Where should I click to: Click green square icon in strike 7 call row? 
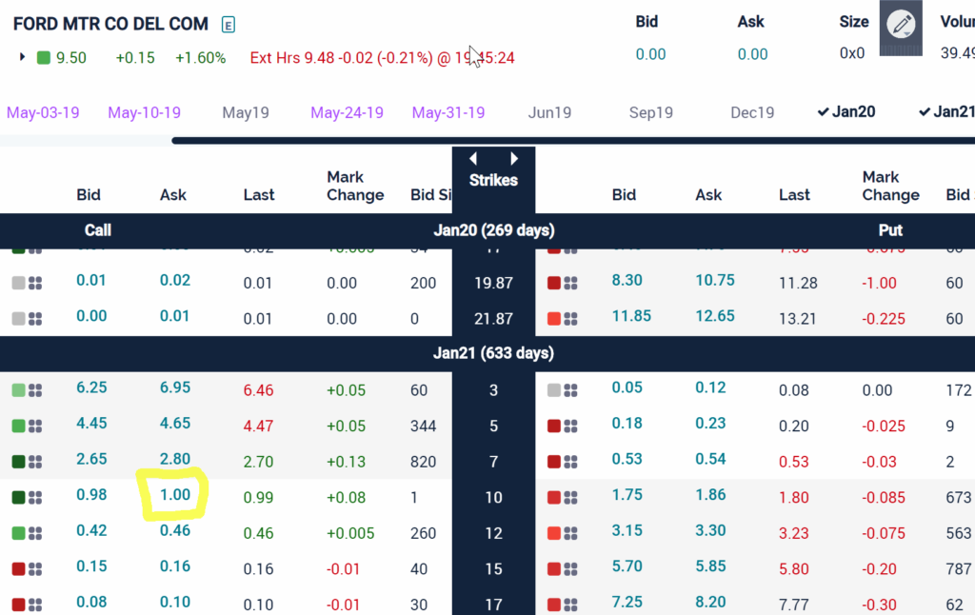pyautogui.click(x=18, y=462)
